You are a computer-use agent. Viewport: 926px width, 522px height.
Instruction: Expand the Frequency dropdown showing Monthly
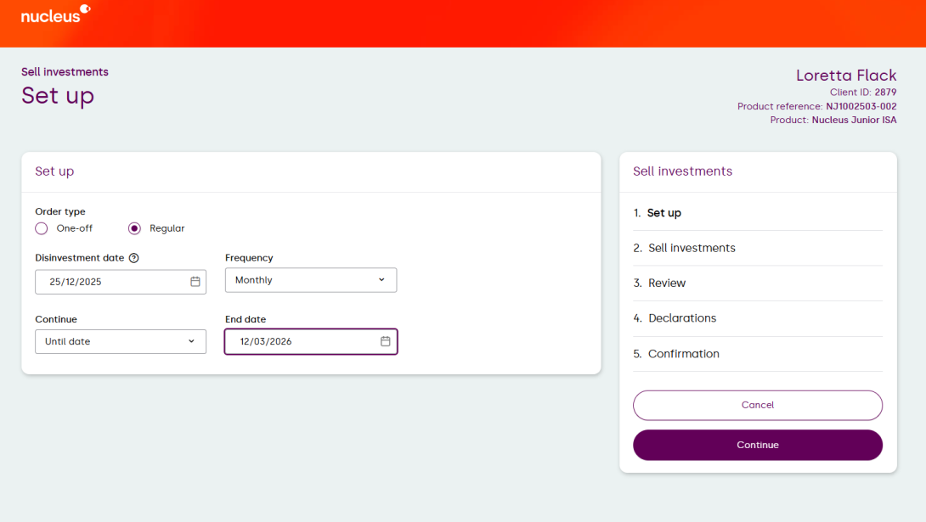[x=310, y=280]
